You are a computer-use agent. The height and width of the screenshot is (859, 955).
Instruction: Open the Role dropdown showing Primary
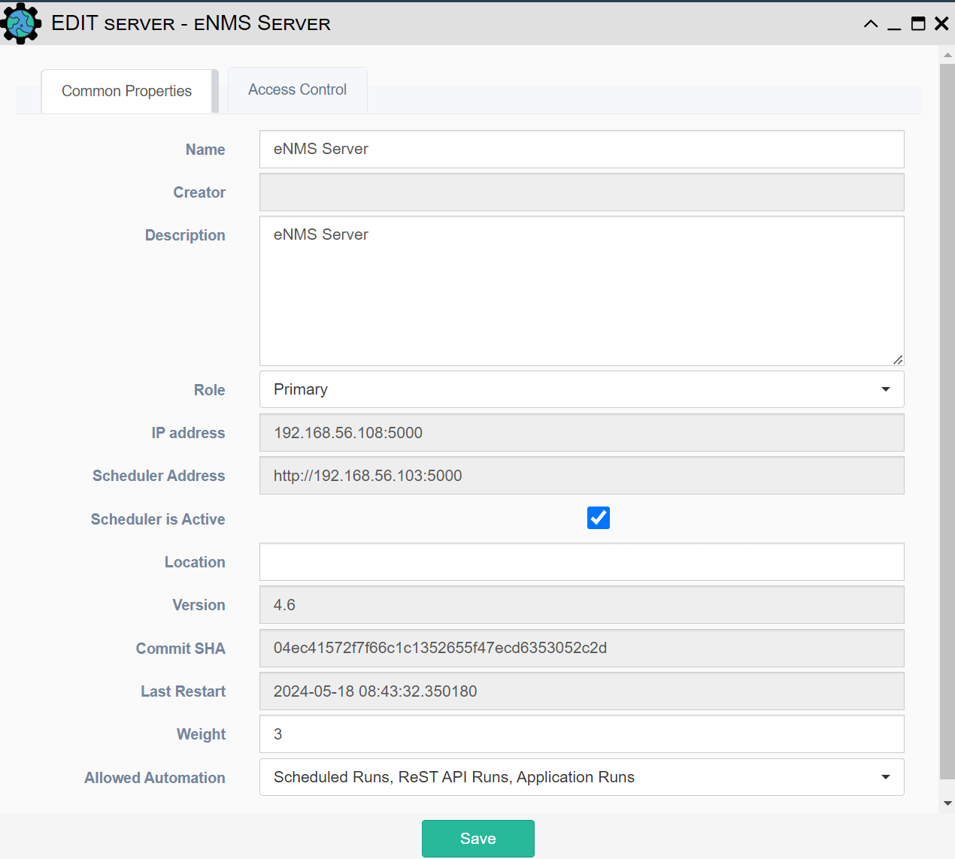[581, 389]
